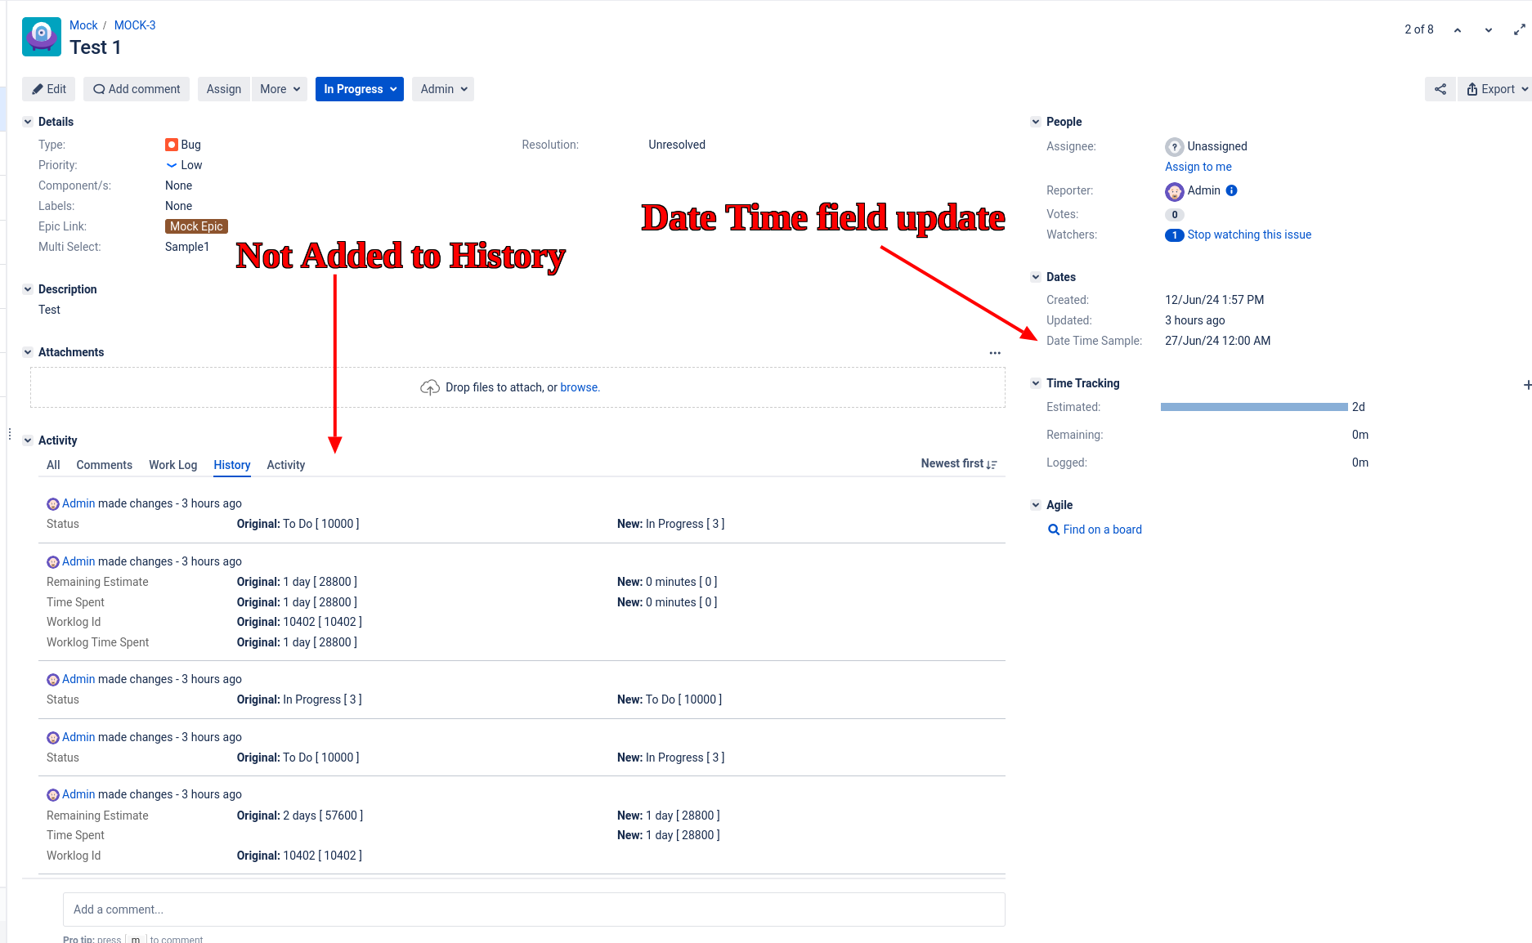Viewport: 1532px width, 943px height.
Task: Click the Share issue icon
Action: pos(1440,89)
